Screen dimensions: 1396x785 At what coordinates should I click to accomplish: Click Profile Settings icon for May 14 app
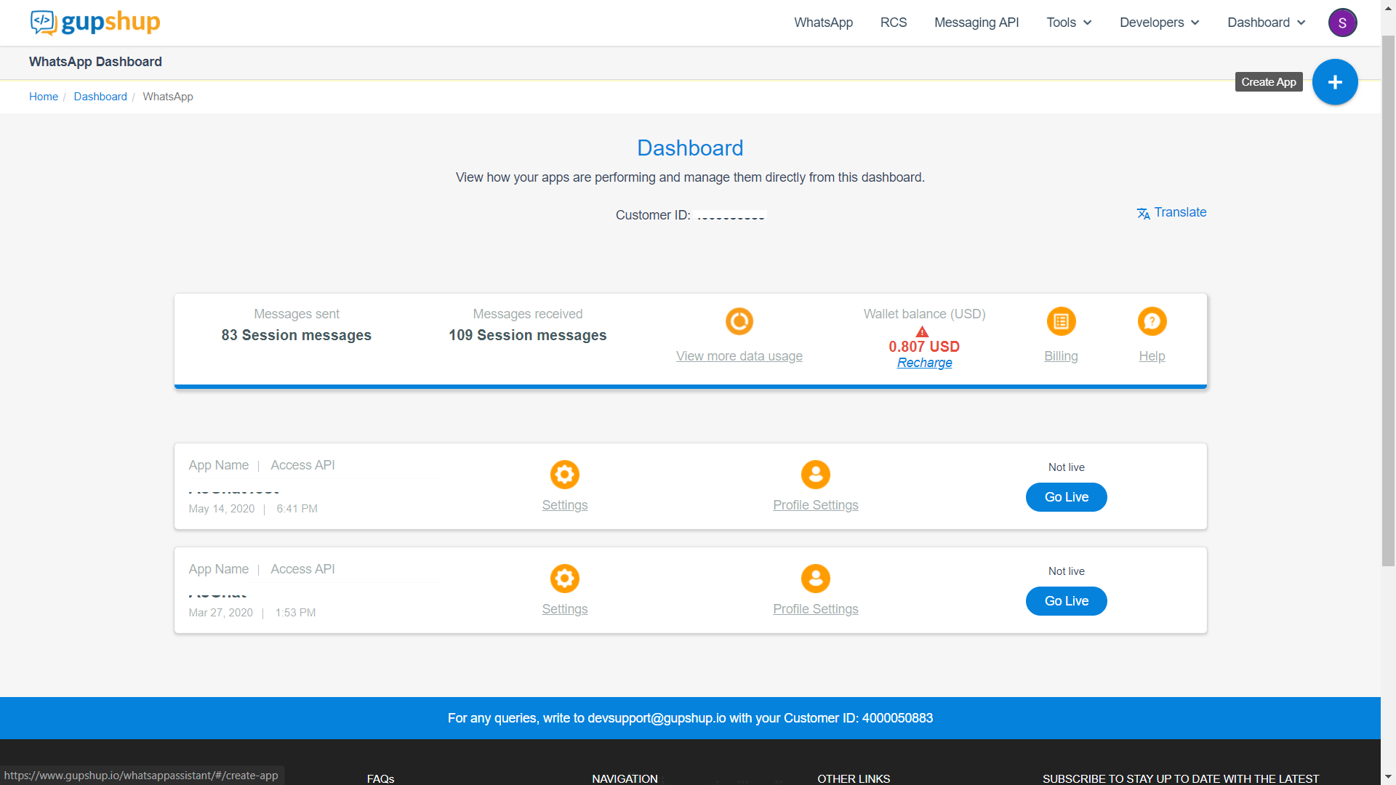click(816, 475)
